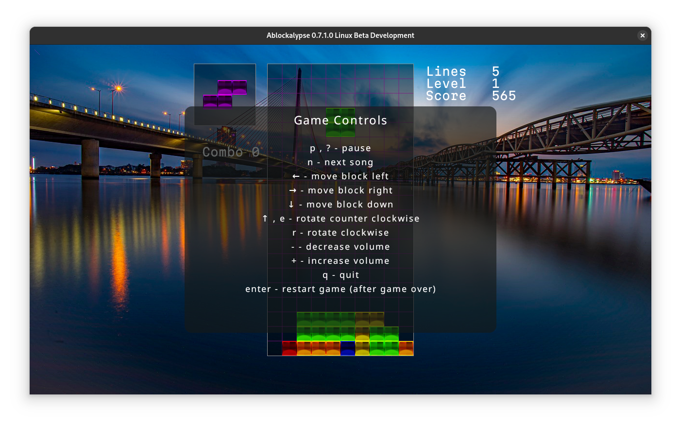Click the red block in the bottom row
The height and width of the screenshot is (427, 681).
pyautogui.click(x=289, y=348)
